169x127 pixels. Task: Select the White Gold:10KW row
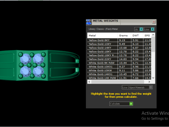tap(119, 71)
